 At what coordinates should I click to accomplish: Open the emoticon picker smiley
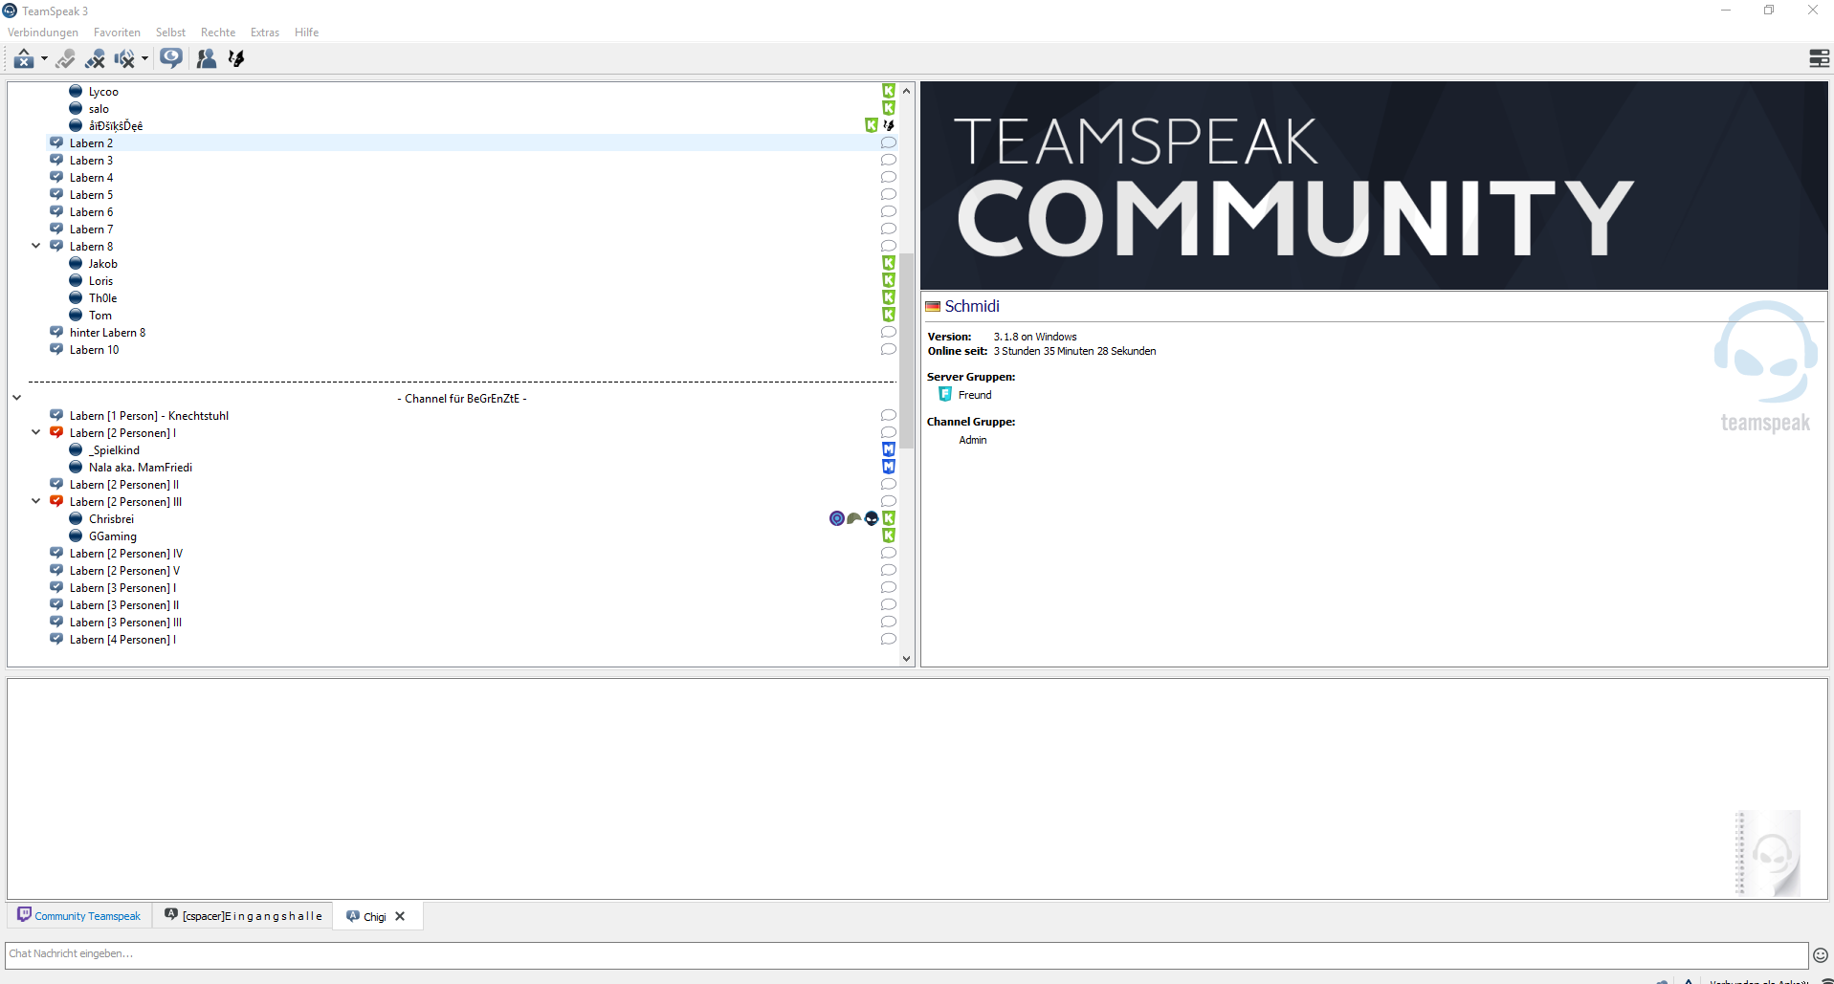(1821, 954)
